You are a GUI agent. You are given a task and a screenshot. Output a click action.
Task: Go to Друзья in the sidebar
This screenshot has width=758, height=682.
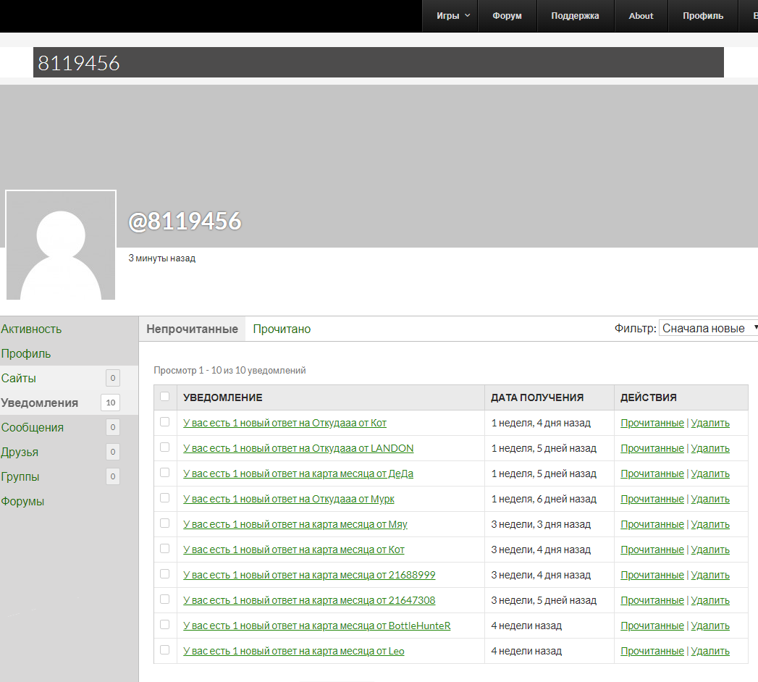tap(20, 452)
